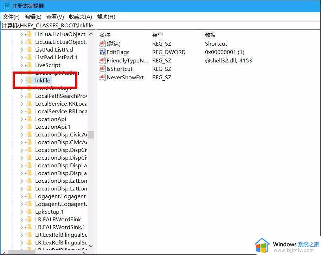Expand the LicLua.LicLuaObject tree node
This screenshot has height=255, width=321.
(x=22, y=34)
